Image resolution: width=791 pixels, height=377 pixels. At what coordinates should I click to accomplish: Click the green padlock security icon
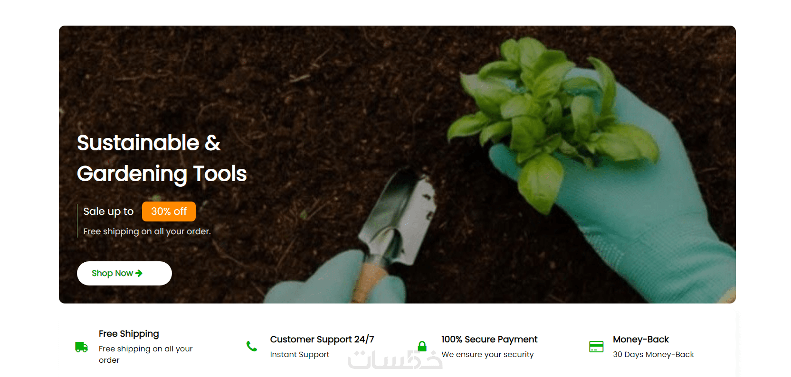click(422, 346)
